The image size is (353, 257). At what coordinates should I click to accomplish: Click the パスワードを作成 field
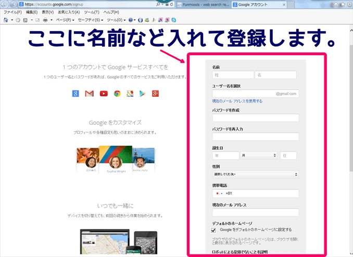[x=256, y=118]
